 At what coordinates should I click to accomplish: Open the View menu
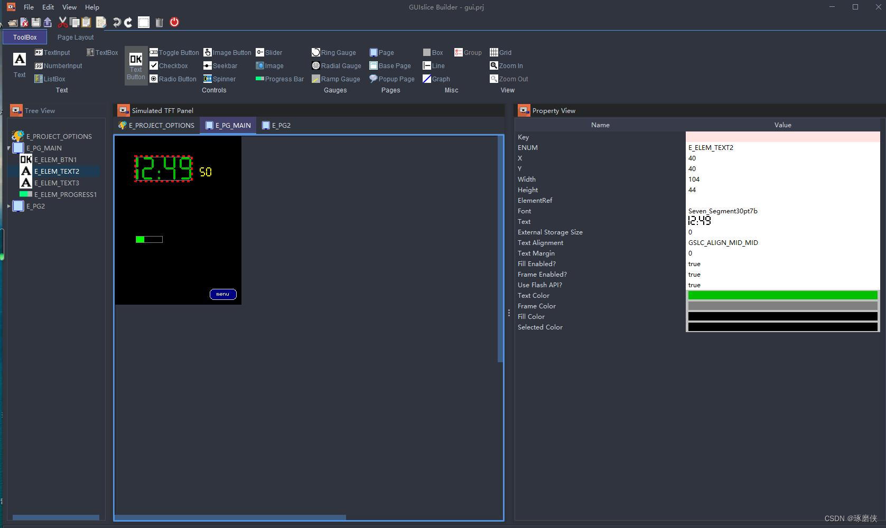[x=69, y=7]
